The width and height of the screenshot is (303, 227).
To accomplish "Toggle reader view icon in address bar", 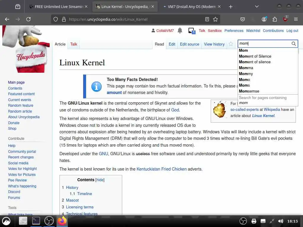I will 207,19.
